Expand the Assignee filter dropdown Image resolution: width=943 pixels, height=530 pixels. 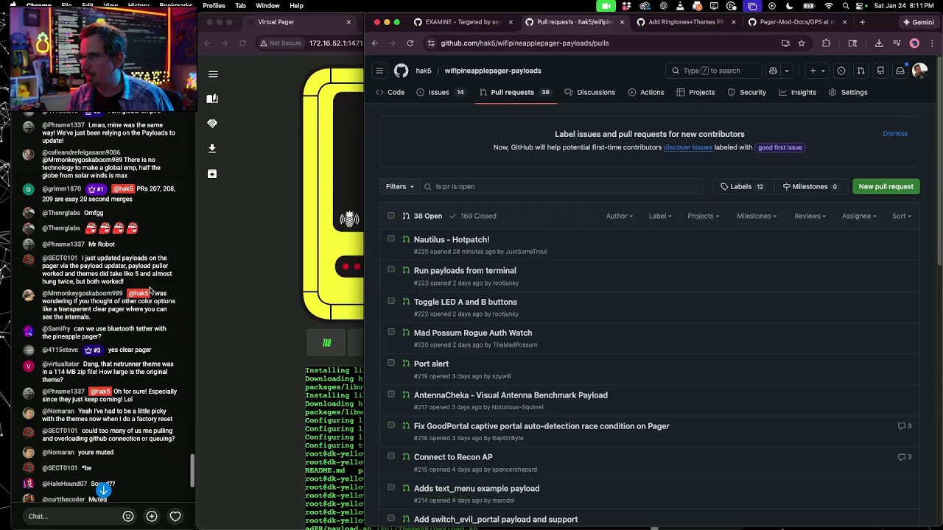859,216
